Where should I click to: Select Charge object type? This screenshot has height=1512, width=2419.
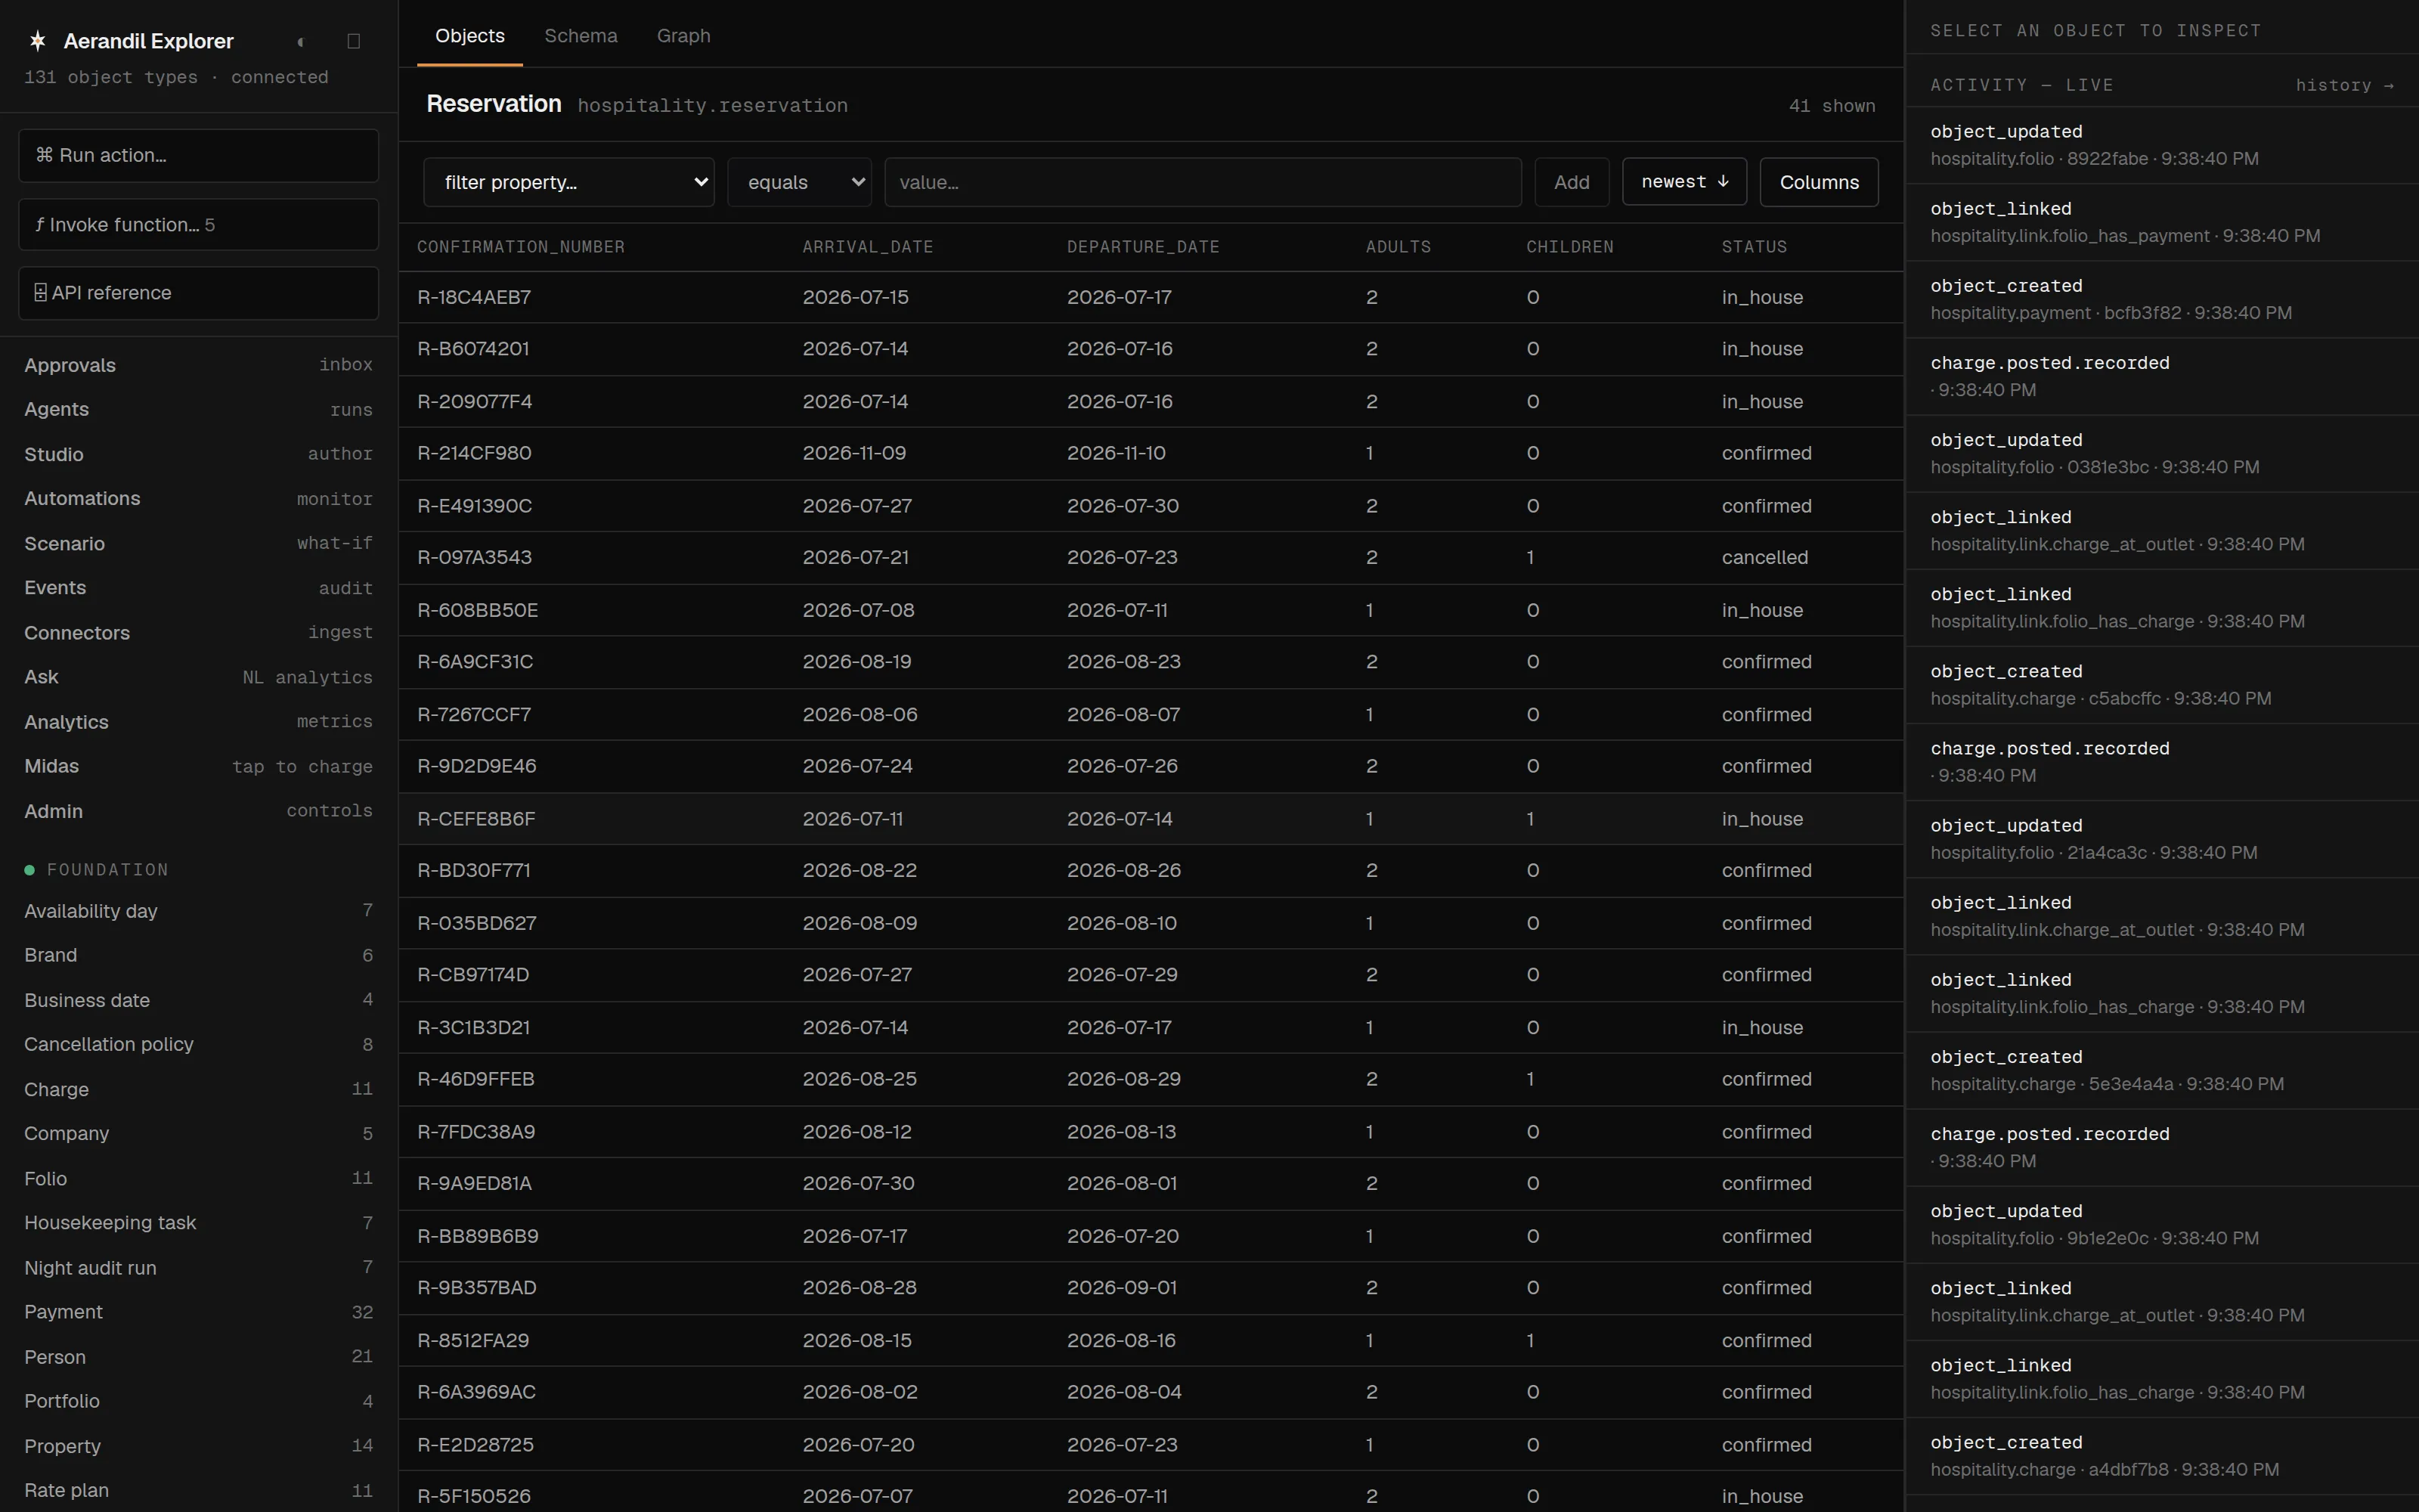(198, 1089)
